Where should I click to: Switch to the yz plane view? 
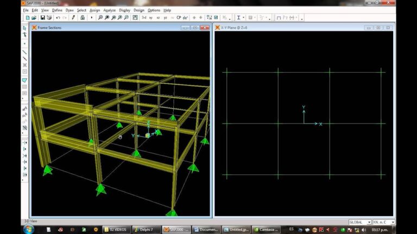coord(165,18)
